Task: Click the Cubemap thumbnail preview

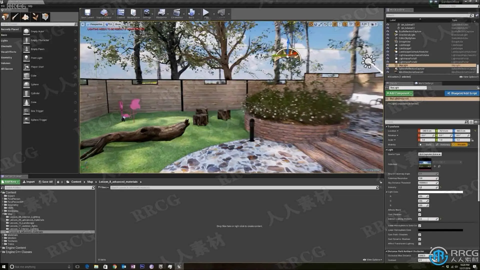Action: 425,164
